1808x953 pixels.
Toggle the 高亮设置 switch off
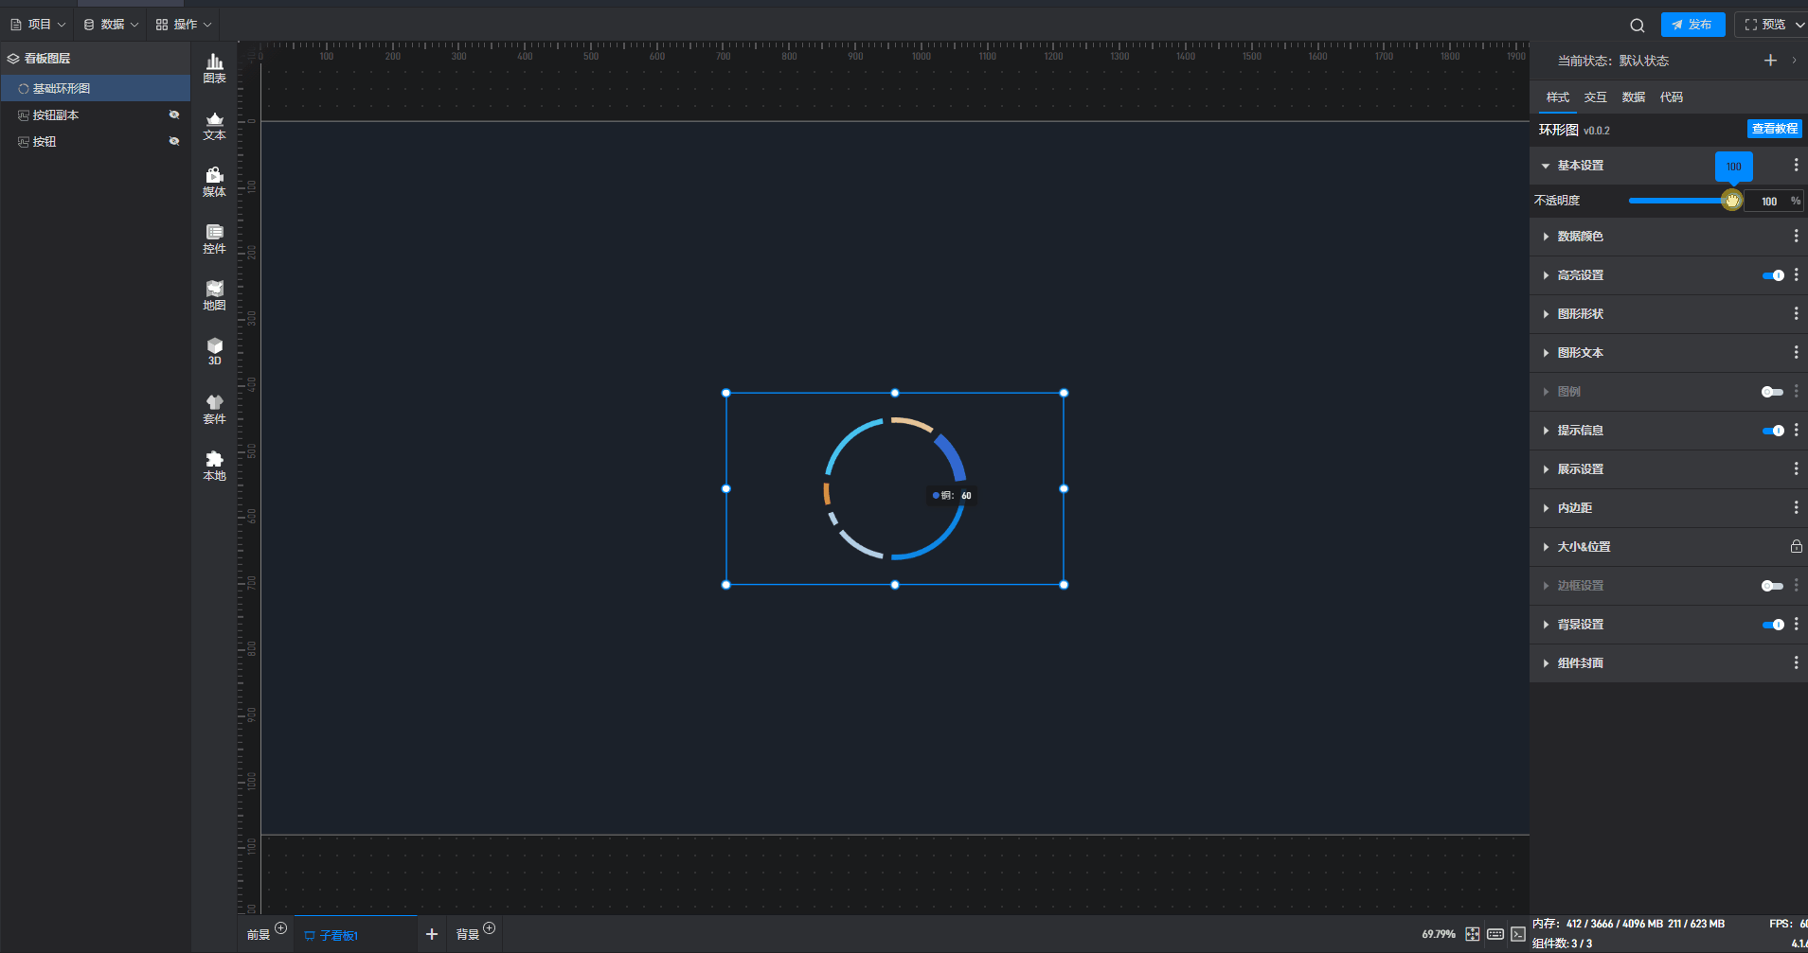[1772, 275]
